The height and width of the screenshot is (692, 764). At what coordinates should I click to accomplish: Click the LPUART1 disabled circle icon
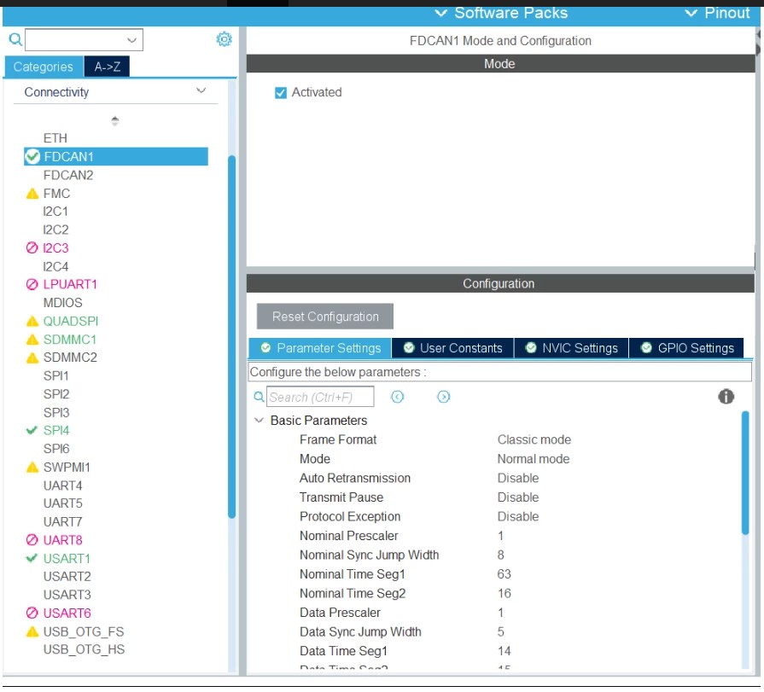(32, 284)
